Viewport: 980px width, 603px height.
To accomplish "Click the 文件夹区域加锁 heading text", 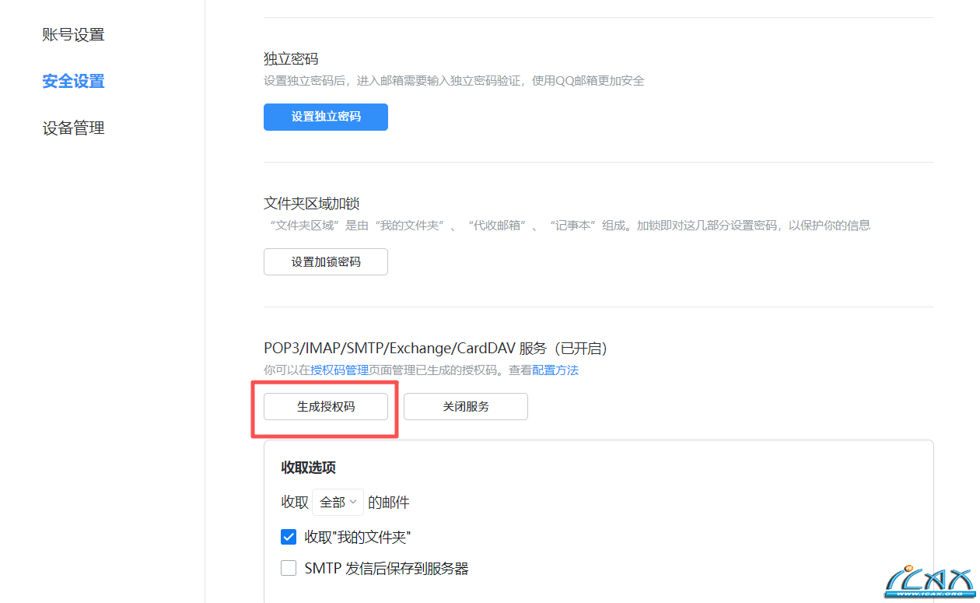I will click(311, 204).
